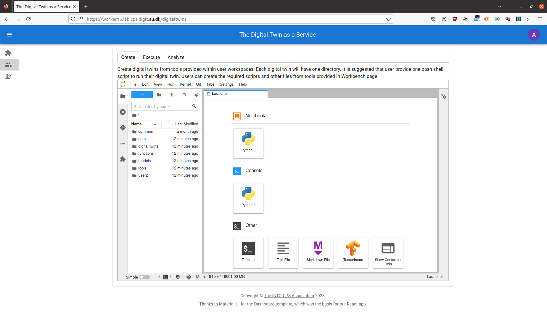Open the digital twins folder
This screenshot has width=547, height=312.
(165, 146)
